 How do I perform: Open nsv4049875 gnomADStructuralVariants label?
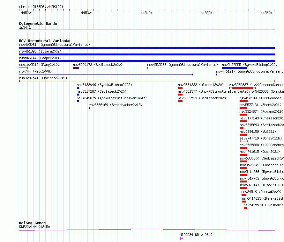[x=112, y=98]
